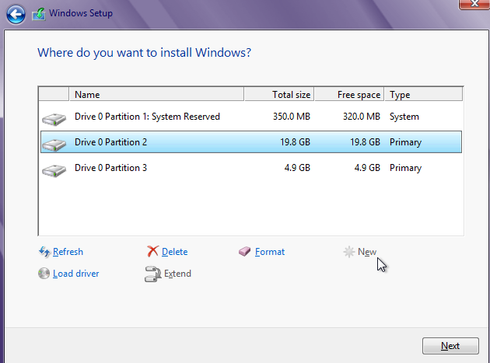Click the Refresh arrows icon

tap(44, 252)
